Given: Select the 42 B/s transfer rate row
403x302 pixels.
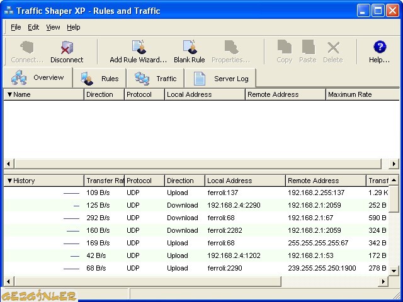Looking at the screenshot, I should pos(196,256).
